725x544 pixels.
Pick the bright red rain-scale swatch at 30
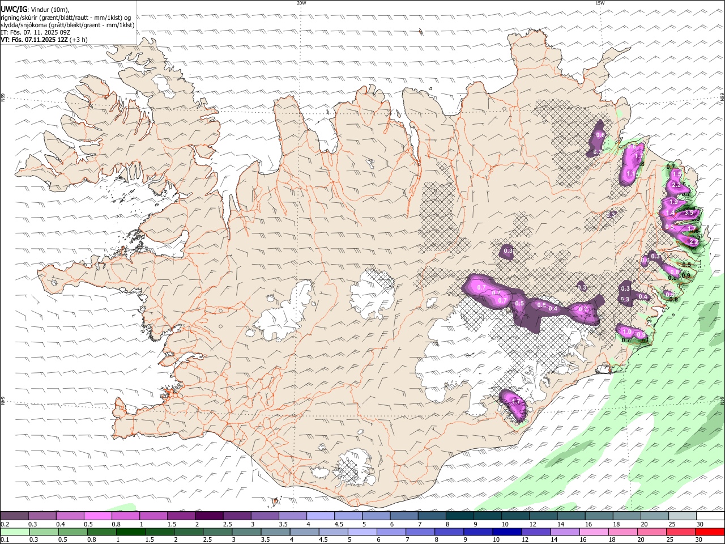coord(709,532)
